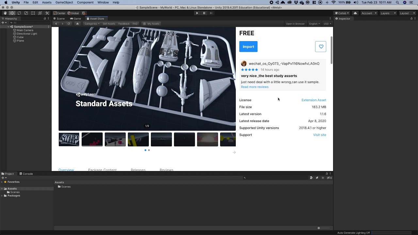The height and width of the screenshot is (235, 418).
Task: Expand Favorites in Project panel
Action: 2,182
